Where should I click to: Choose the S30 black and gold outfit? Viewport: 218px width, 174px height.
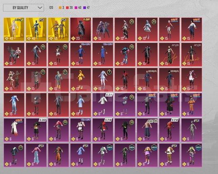(x=36, y=130)
